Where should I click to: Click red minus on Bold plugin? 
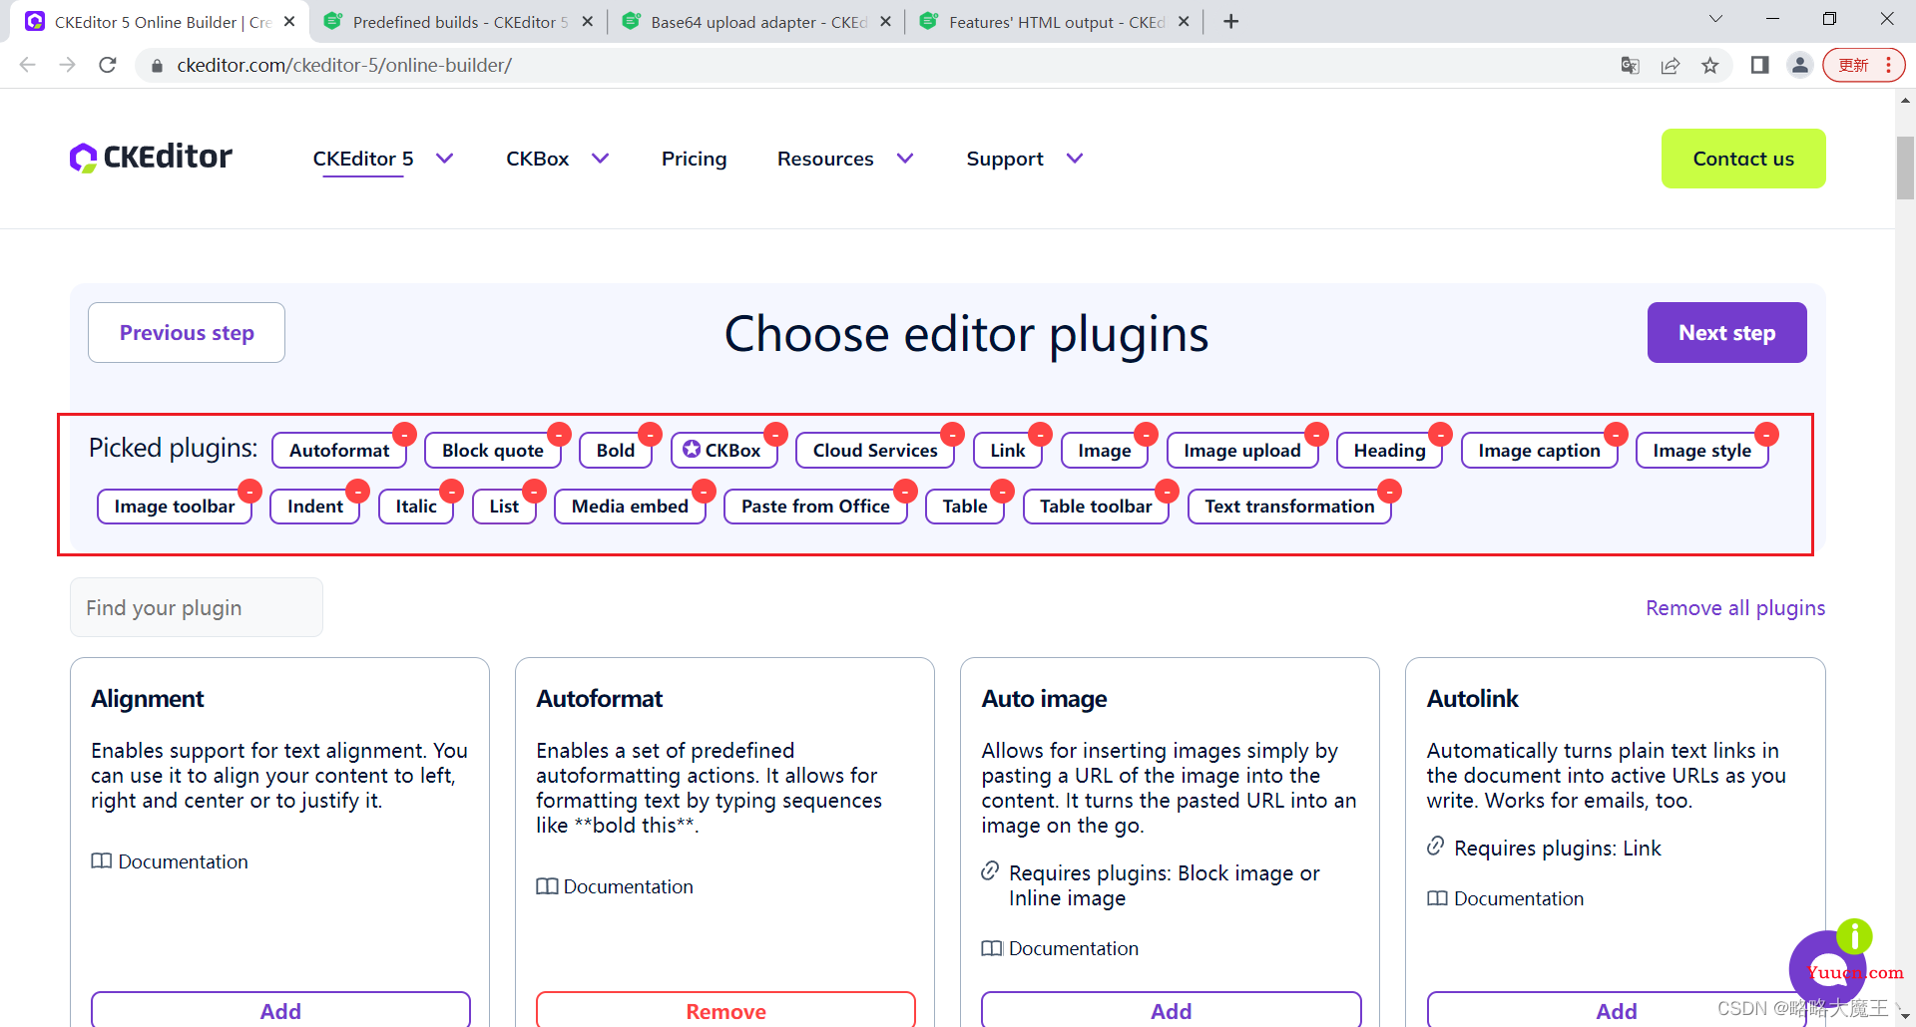coord(650,434)
